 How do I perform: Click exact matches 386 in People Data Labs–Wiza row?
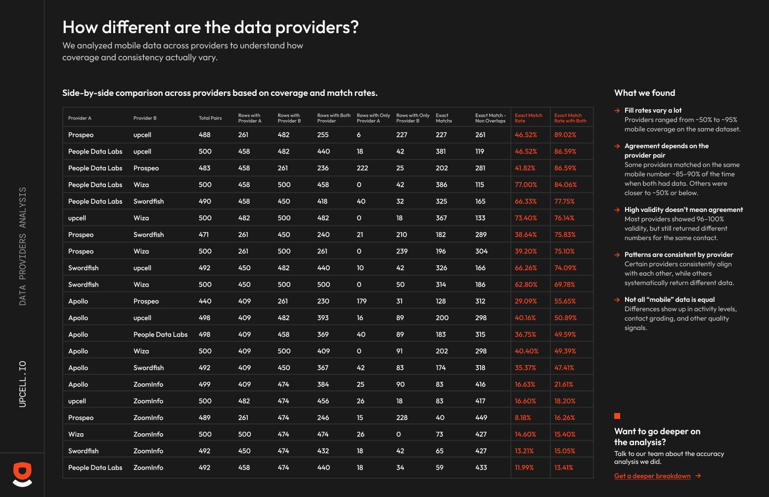[x=441, y=185]
